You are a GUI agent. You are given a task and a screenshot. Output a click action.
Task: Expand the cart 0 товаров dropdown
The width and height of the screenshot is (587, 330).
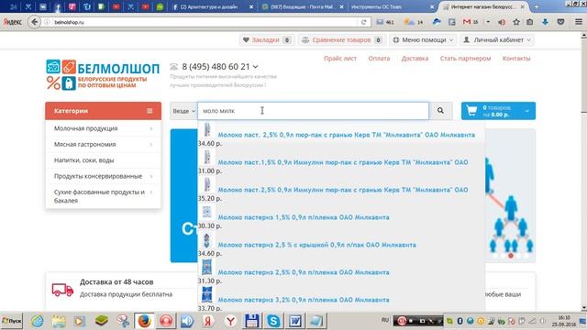pos(527,111)
